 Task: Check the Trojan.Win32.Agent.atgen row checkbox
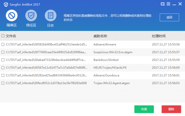[3, 83]
